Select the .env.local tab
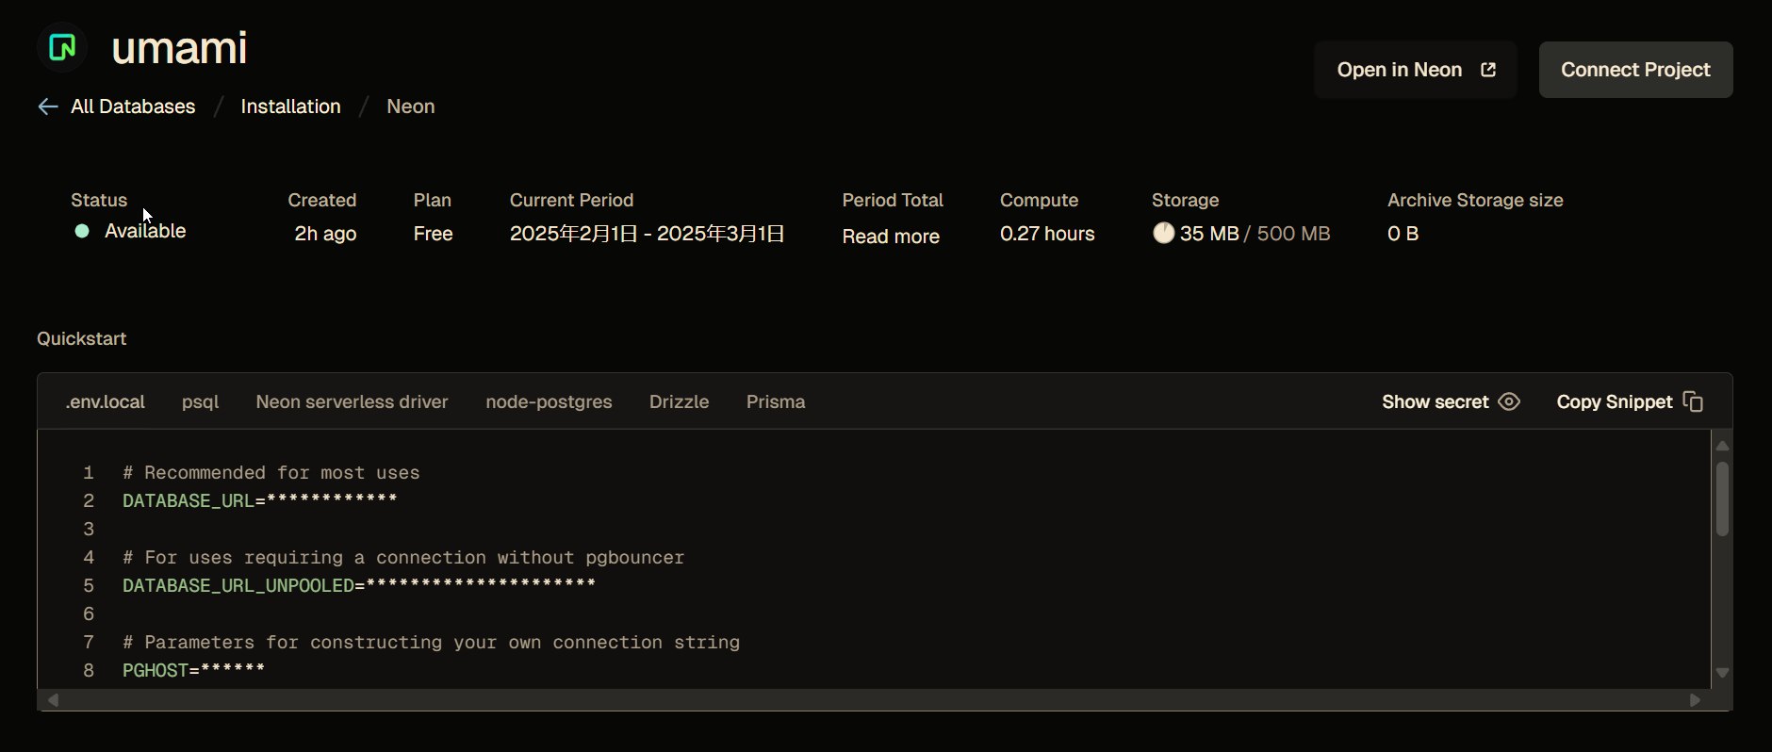The image size is (1772, 752). point(106,401)
